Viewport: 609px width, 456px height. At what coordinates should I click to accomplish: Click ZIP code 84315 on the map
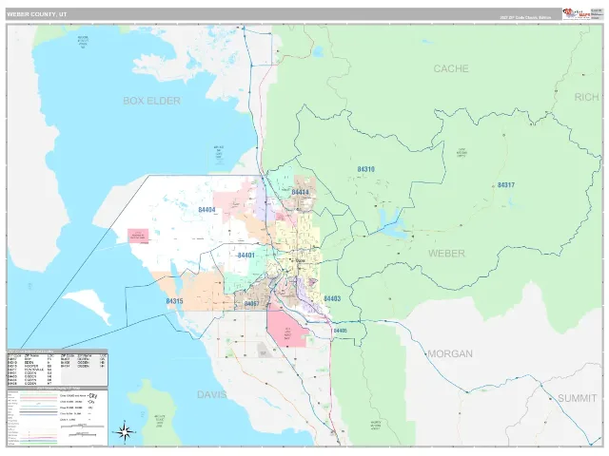point(174,301)
